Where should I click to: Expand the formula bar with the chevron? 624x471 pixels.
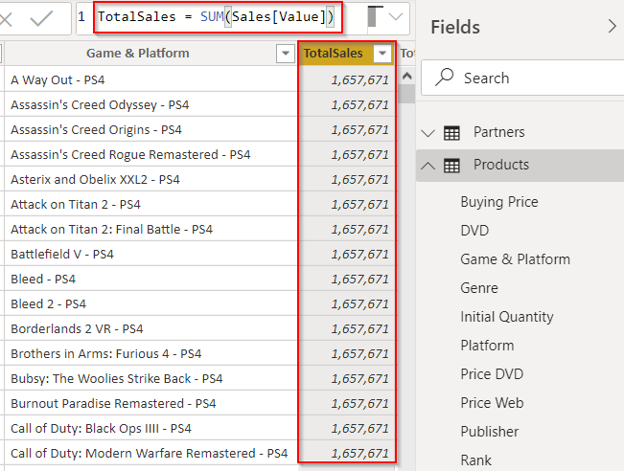(395, 18)
